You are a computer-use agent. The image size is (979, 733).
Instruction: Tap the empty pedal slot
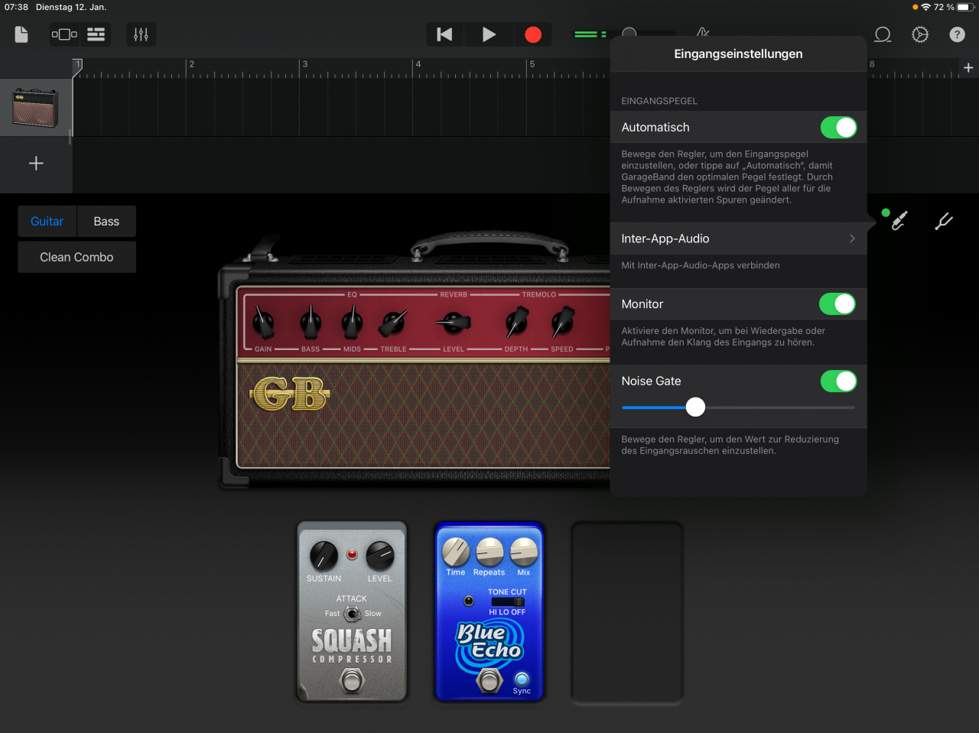point(627,612)
